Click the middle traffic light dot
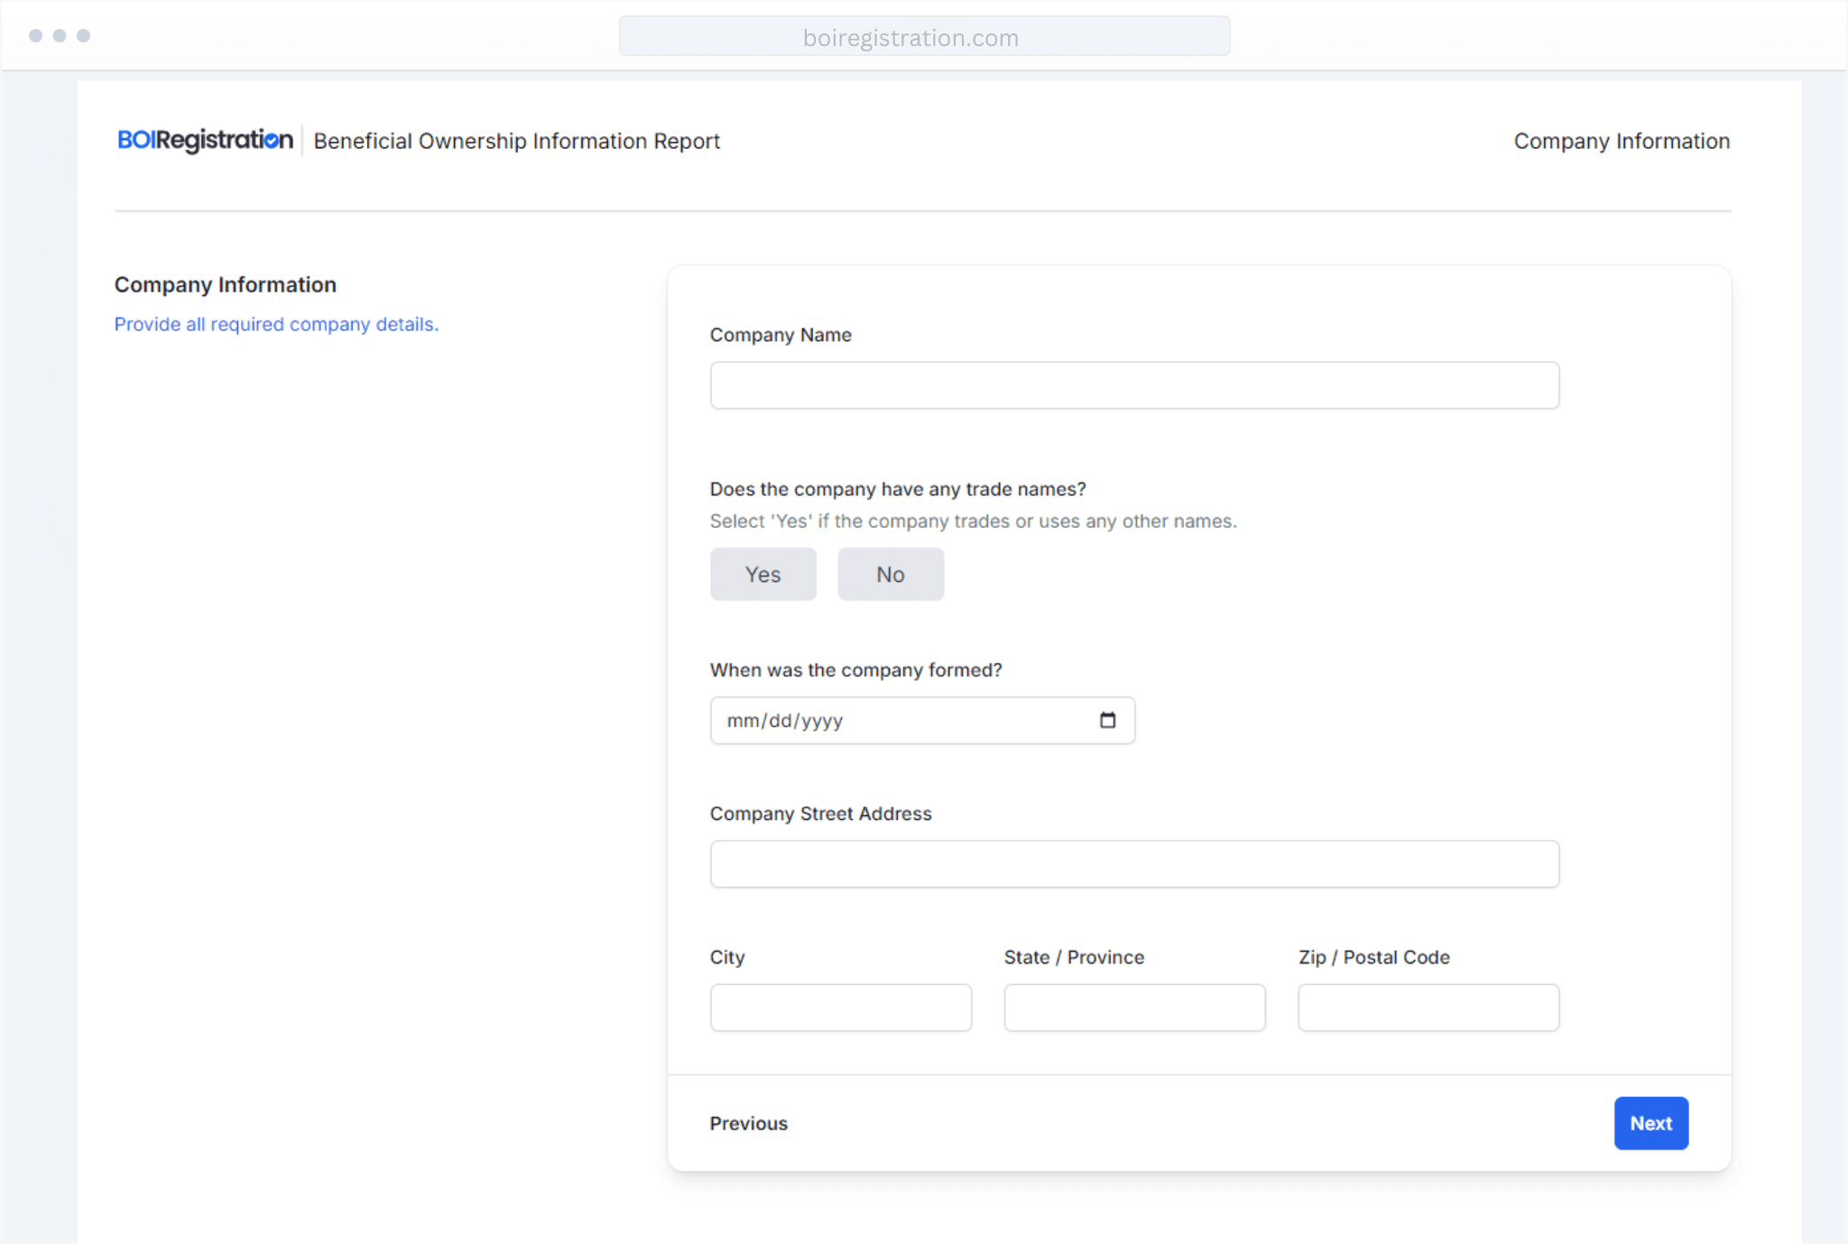 [x=60, y=36]
